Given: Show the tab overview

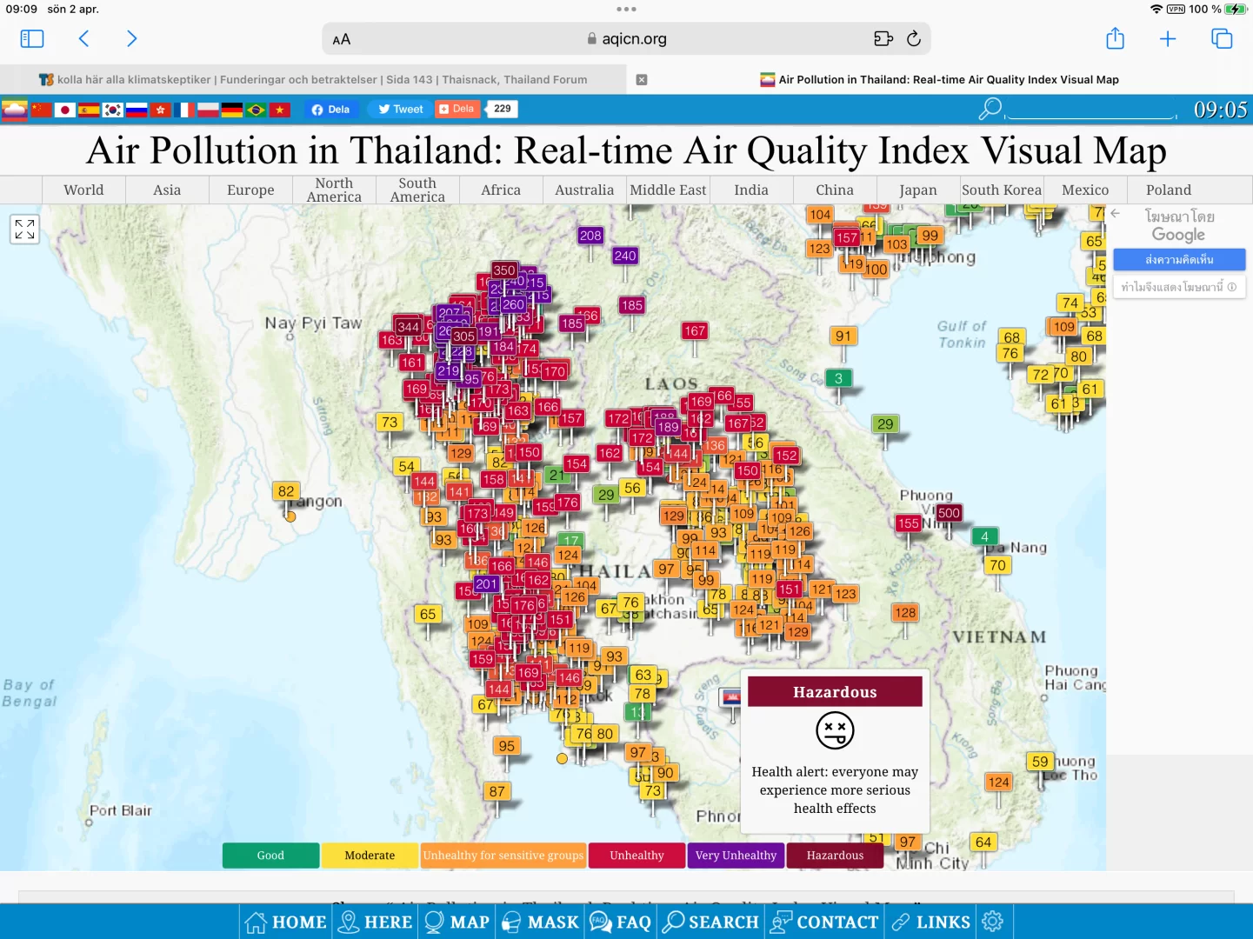Looking at the screenshot, I should tap(1222, 38).
